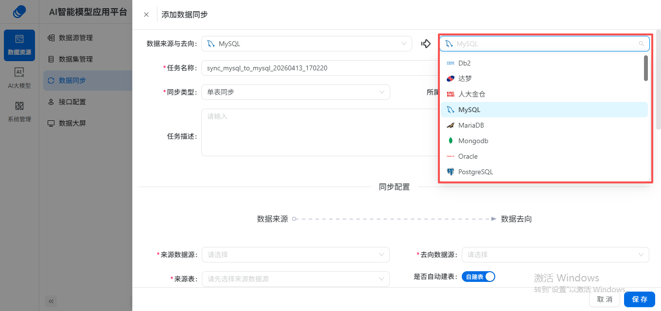Click the platform logo icon
661x311 pixels.
[x=19, y=11]
